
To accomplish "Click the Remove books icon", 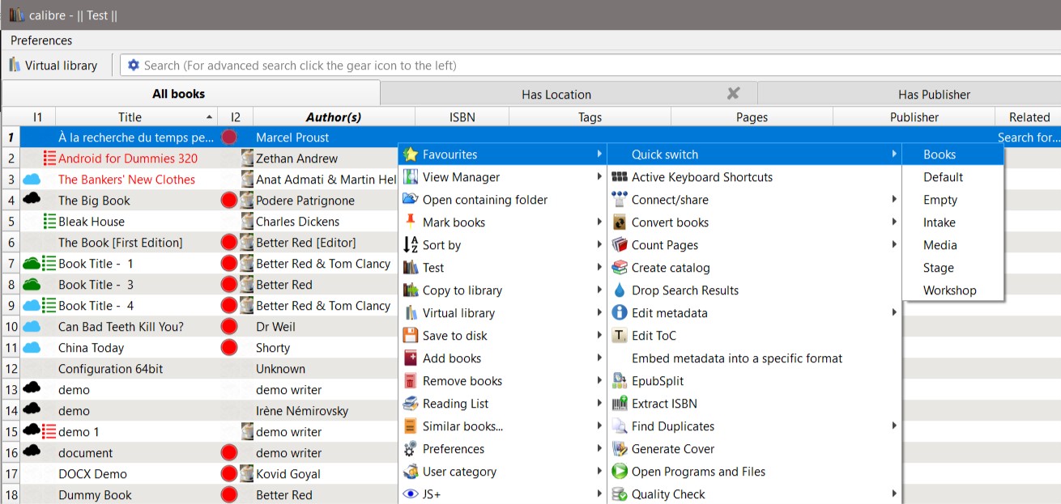I will coord(411,381).
